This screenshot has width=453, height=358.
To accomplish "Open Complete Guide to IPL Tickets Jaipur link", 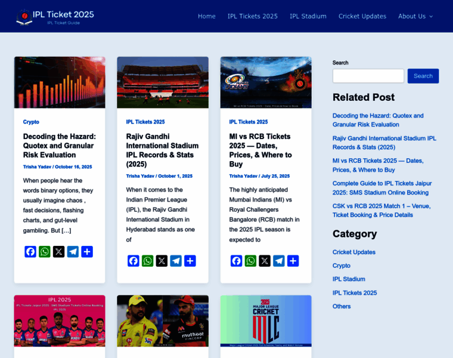I will [382, 188].
